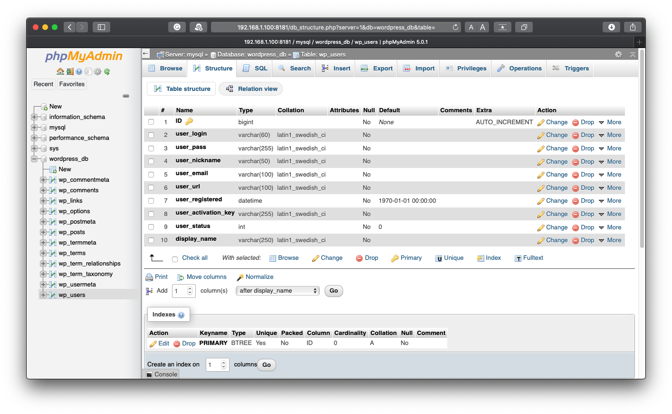Viewport: 672px width, 414px height.
Task: Open navigation panel settings gear icon
Action: (x=97, y=71)
